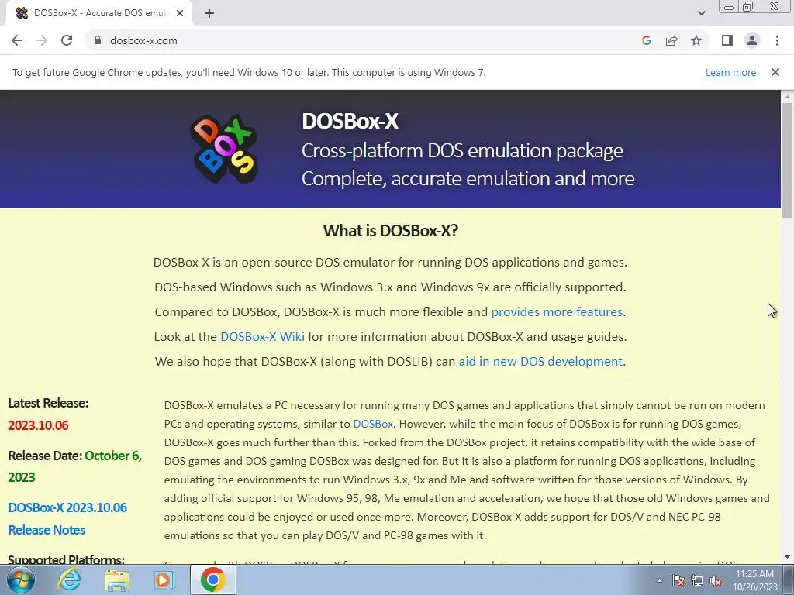Screen dimensions: 794x595
Task: Click the forward navigation arrow
Action: 42,40
